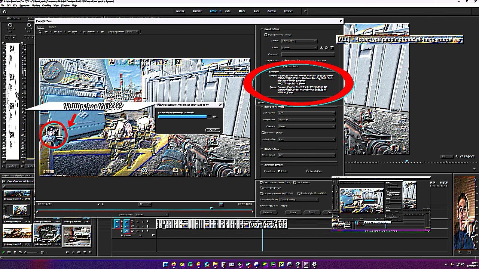Open the Time Interpolation dropdown
The height and width of the screenshot is (269, 479).
pos(299,200)
